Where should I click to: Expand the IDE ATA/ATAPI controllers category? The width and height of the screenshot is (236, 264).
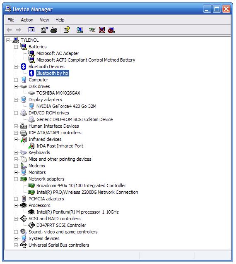click(16, 133)
